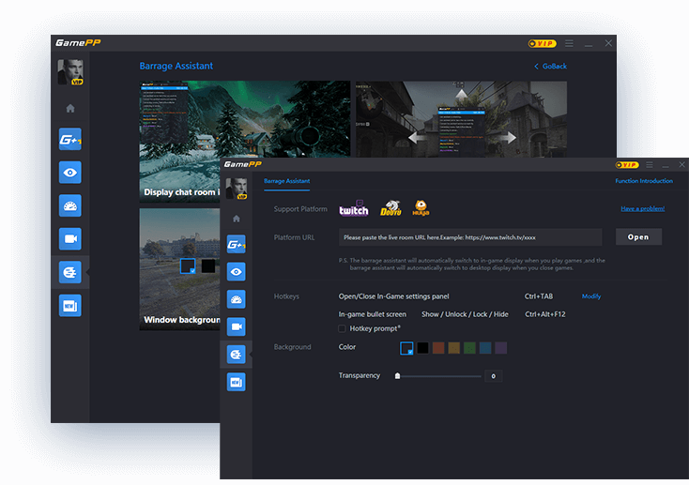Enable the Hotkey prompt checkbox
Screen dimensions: 689x485
(343, 329)
